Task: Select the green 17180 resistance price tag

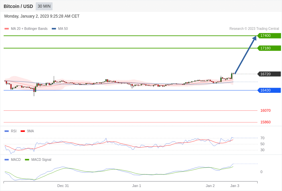Action: [269, 48]
